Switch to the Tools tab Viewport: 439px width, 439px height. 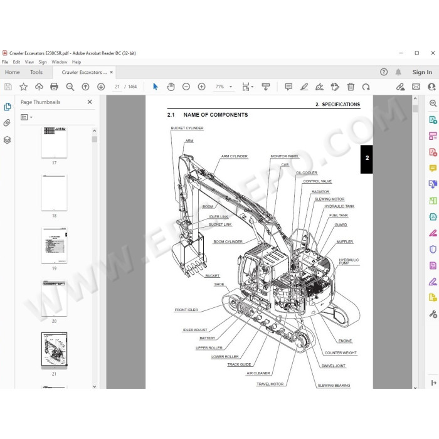click(x=36, y=72)
